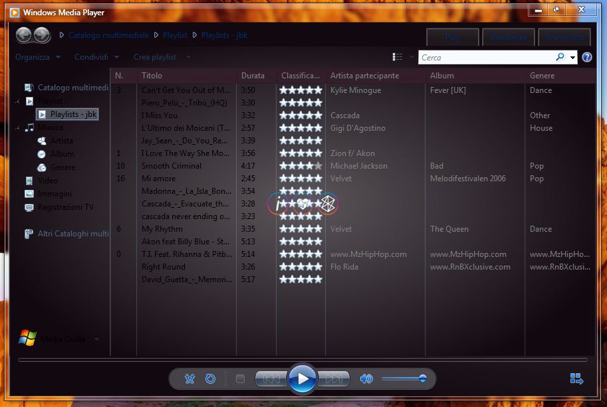
Task: Sort by the Genere column header
Action: 560,76
